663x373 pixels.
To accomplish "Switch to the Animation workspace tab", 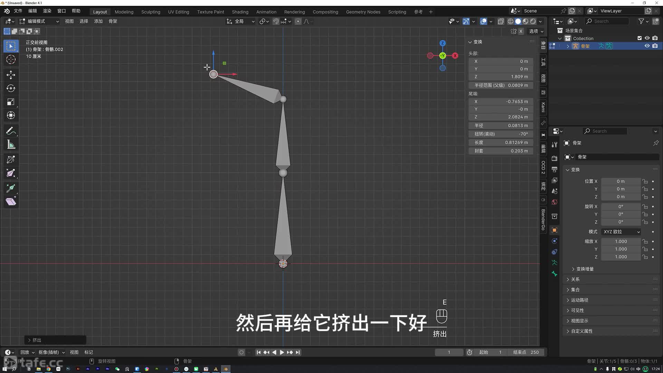I will pos(266,12).
